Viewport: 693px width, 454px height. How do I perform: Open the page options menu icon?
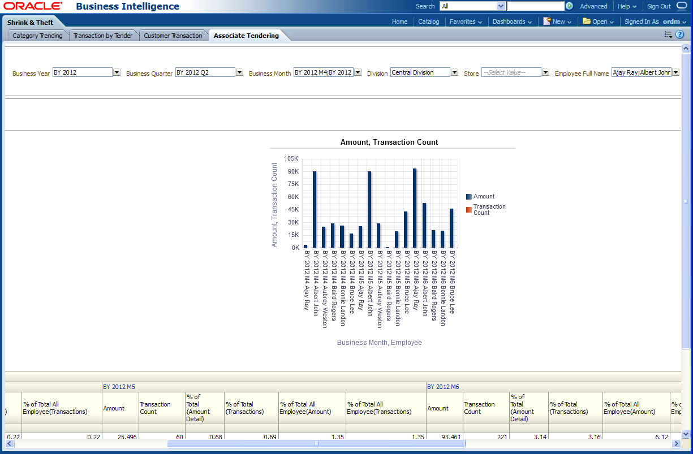point(668,34)
